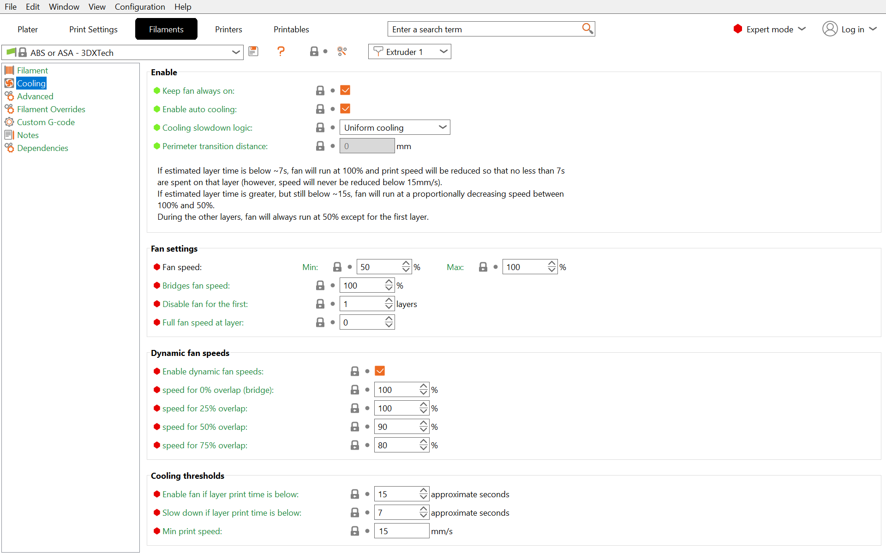Click the Notes page icon in the sidebar

(x=9, y=135)
